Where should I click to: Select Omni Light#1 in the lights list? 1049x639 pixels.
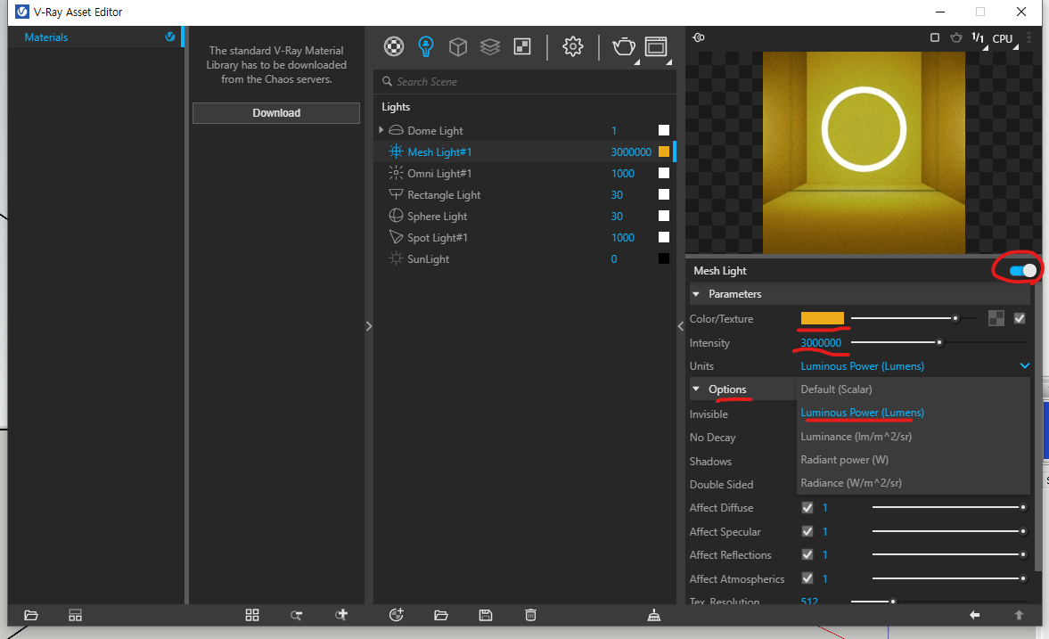[x=439, y=173]
